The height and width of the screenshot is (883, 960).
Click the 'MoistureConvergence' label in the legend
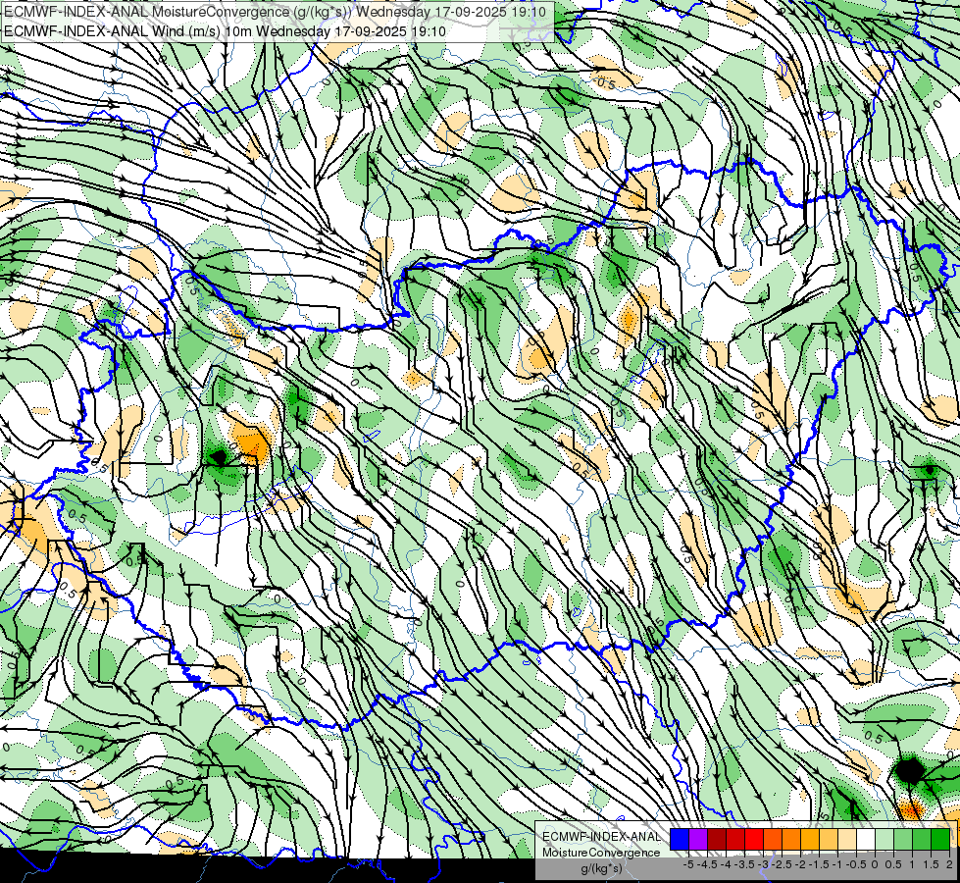601,853
